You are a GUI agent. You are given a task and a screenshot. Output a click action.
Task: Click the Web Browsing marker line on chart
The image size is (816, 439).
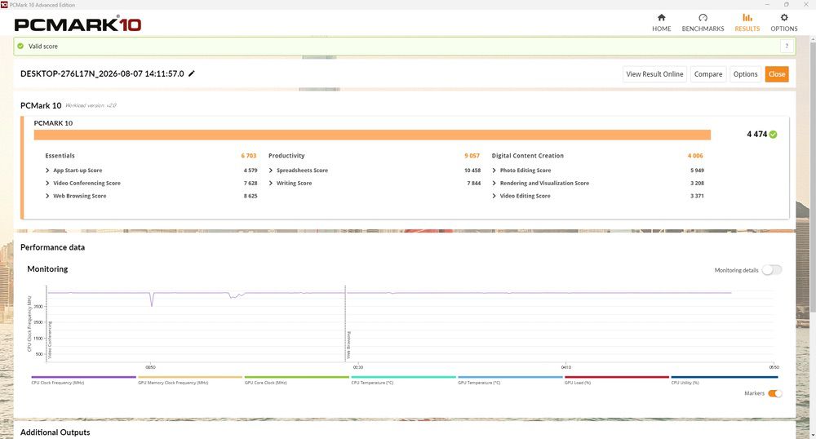345,322
